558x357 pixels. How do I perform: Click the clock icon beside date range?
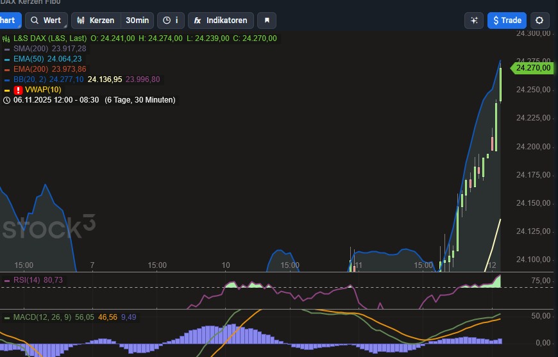(x=7, y=100)
